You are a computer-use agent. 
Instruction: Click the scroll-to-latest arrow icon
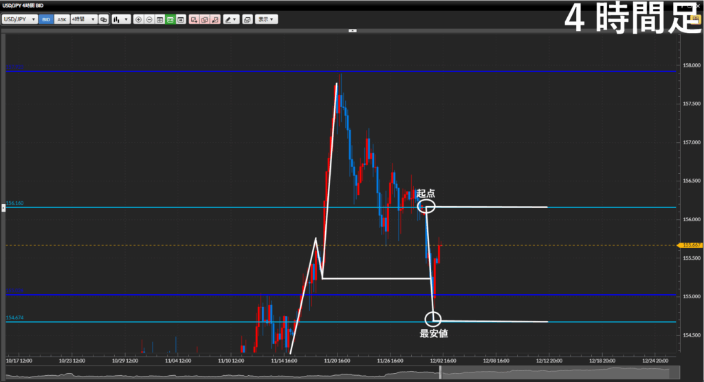180,19
